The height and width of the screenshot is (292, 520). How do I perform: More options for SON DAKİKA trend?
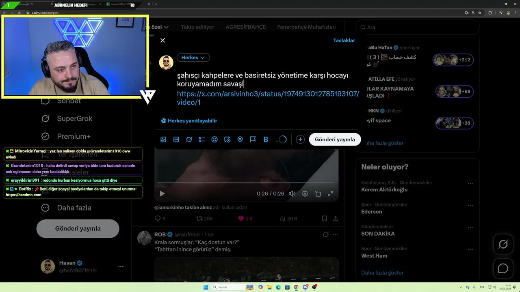coord(470,227)
